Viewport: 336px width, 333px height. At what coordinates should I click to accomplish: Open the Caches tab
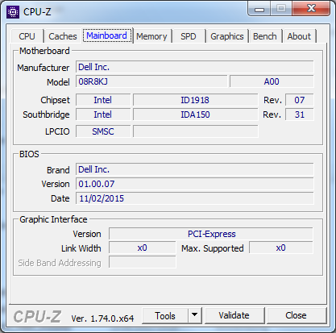[x=63, y=36]
